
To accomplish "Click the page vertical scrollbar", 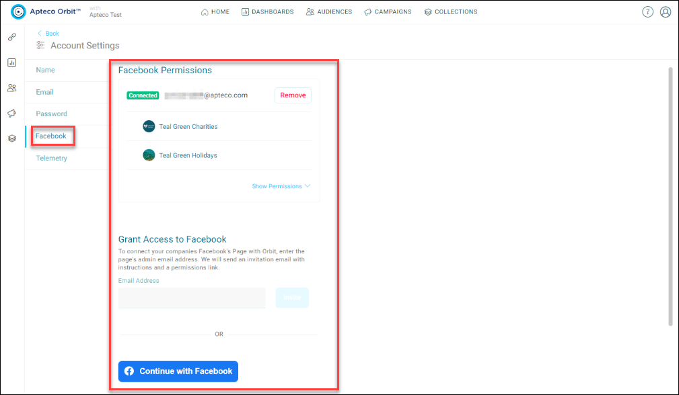I will (x=670, y=197).
